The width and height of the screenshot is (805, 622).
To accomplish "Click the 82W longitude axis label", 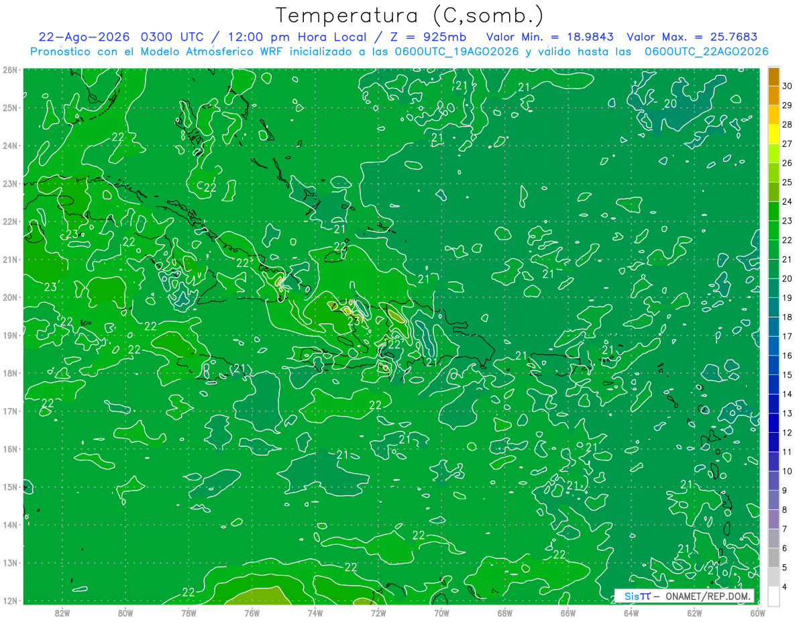I will (x=62, y=613).
